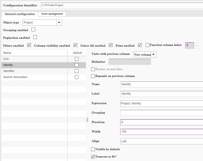The width and height of the screenshot is (203, 161).
Task: Click the Width input field
Action: coord(161,132)
